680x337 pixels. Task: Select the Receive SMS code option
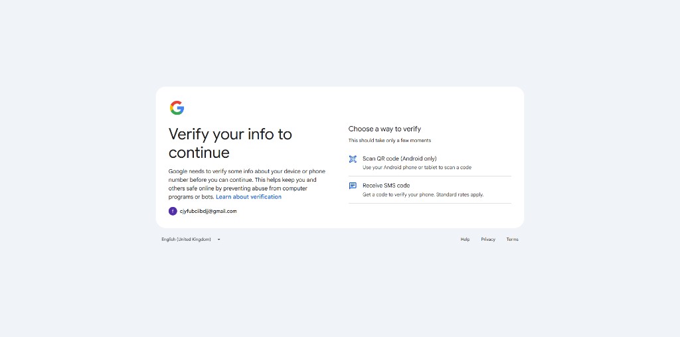click(386, 186)
